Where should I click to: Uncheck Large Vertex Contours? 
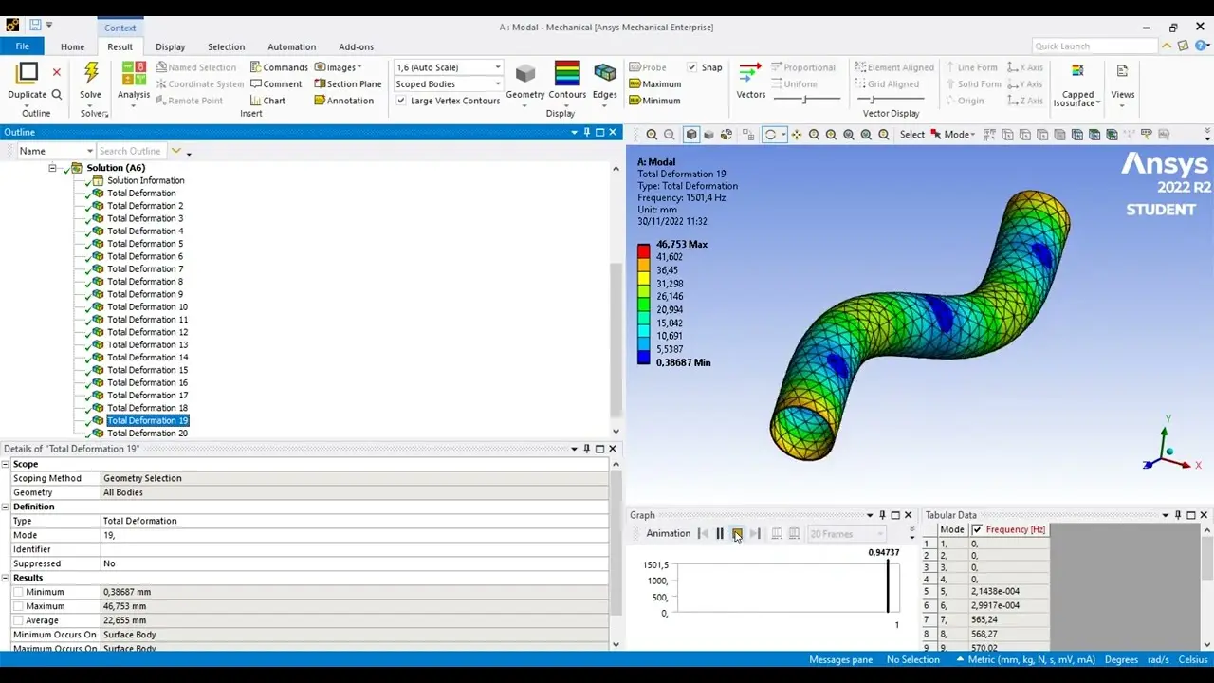[401, 101]
